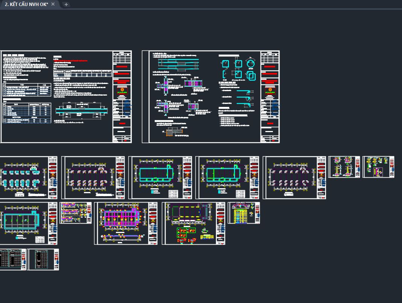
Task: Select the small sheet at far right
Action: (378, 167)
